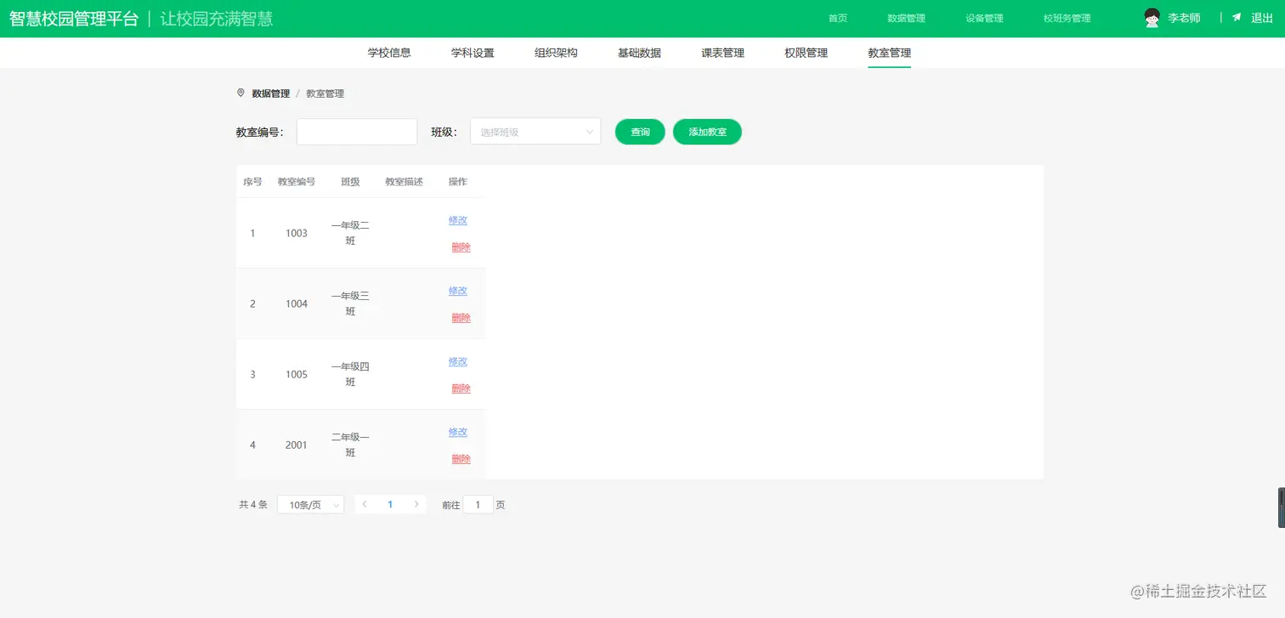Click the 李老师 user avatar

pos(1152,16)
